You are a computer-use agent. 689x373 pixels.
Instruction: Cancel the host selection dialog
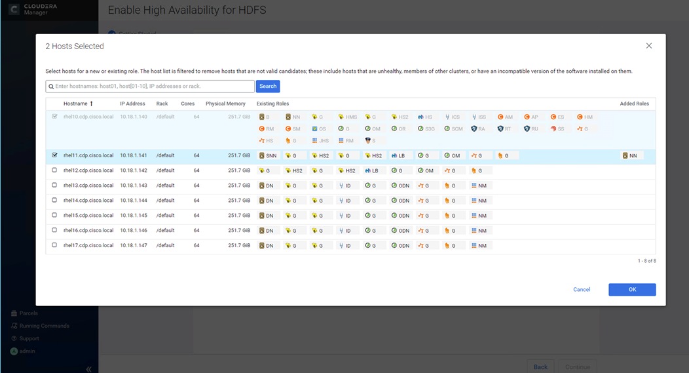click(582, 290)
